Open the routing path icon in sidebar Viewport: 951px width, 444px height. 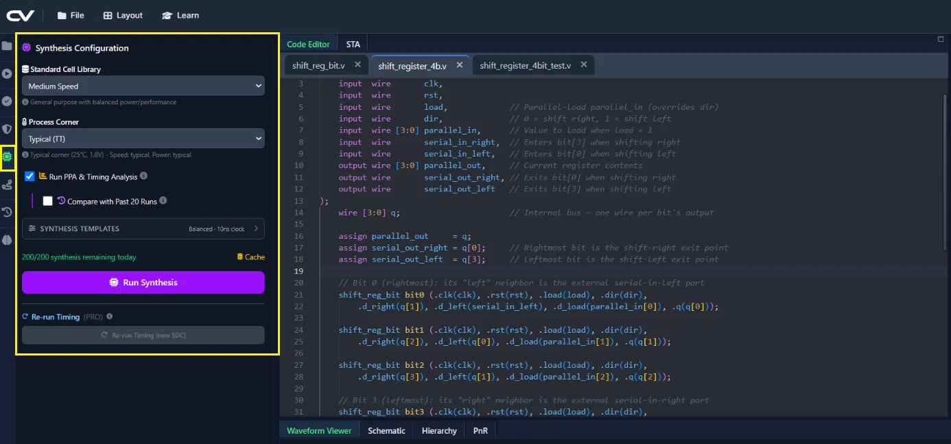pyautogui.click(x=7, y=185)
